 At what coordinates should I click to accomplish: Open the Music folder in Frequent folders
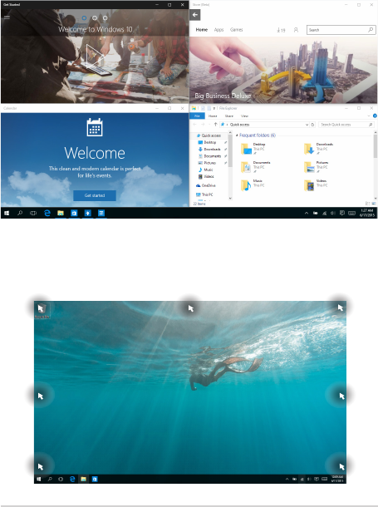coord(252,185)
